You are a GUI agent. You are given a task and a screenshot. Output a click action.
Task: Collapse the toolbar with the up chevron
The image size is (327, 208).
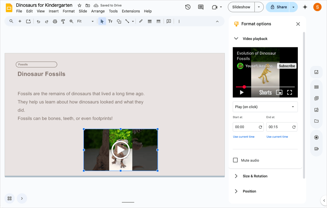click(217, 21)
